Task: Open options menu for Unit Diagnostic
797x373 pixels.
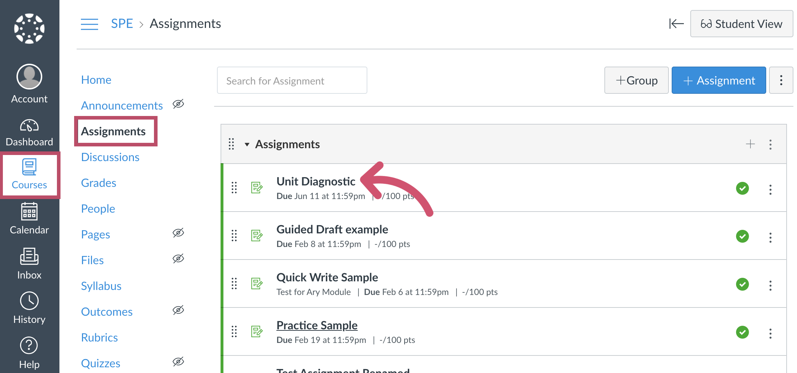Action: (771, 189)
